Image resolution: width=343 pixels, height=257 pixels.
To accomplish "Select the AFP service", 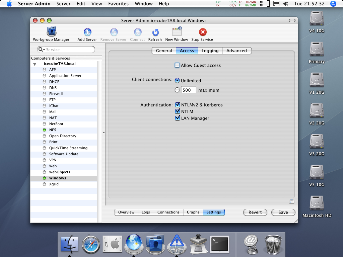I will [x=64, y=70].
